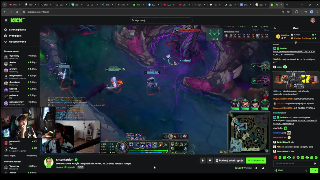The image size is (320, 180).
Task: Open the emoji picker in the message box
Action: [x=315, y=163]
